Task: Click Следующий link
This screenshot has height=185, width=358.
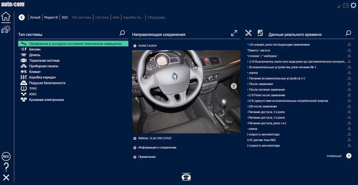Action: tap(334, 156)
